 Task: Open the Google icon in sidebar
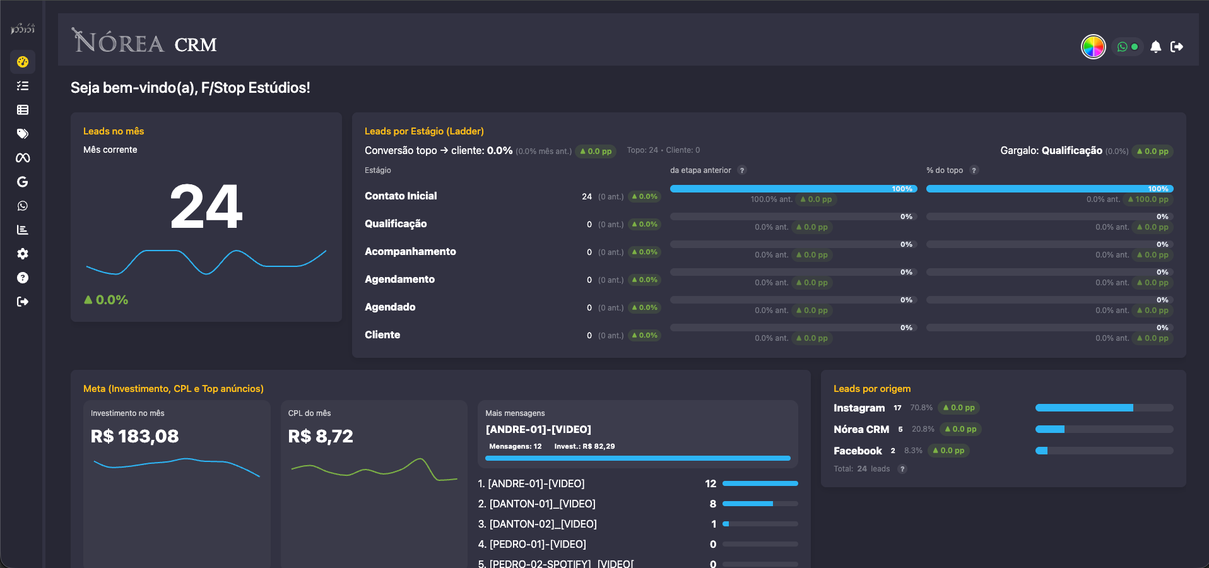pyautogui.click(x=23, y=182)
